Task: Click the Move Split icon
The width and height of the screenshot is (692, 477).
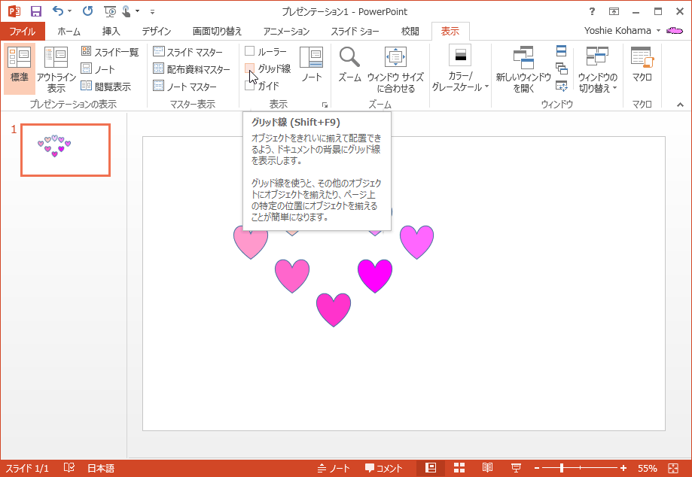Action: (x=562, y=86)
